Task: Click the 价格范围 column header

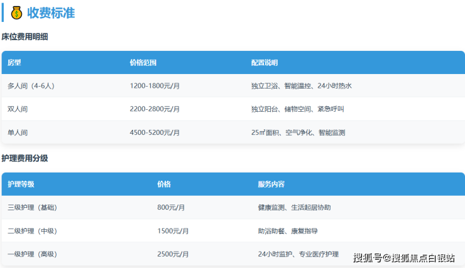Action: pyautogui.click(x=143, y=63)
